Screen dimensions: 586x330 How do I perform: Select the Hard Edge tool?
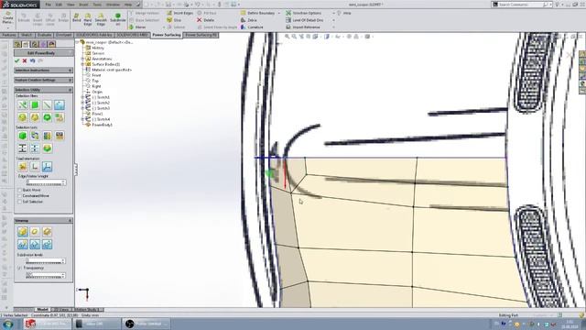pos(88,18)
